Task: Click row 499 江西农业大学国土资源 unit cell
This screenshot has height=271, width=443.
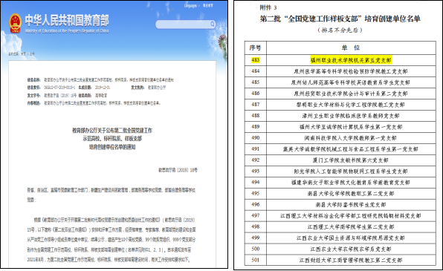Action: coord(351,238)
